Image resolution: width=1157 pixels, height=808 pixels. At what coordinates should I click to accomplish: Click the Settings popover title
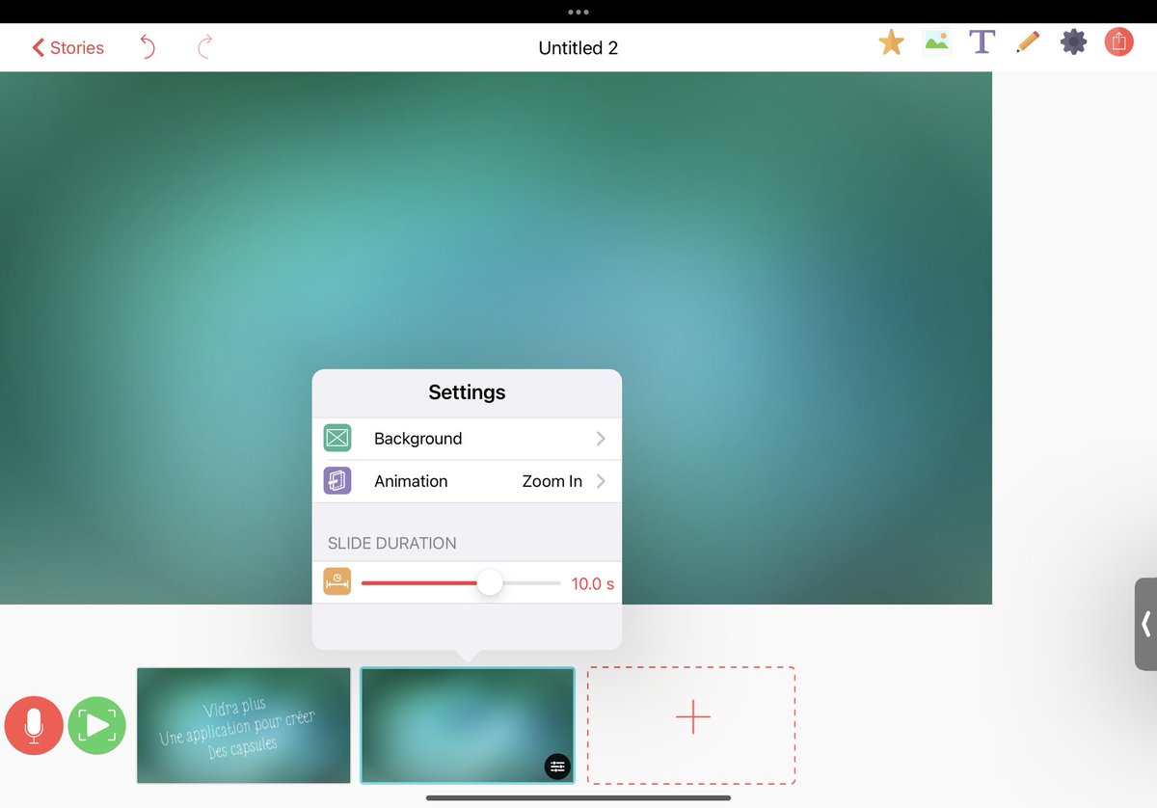467,392
